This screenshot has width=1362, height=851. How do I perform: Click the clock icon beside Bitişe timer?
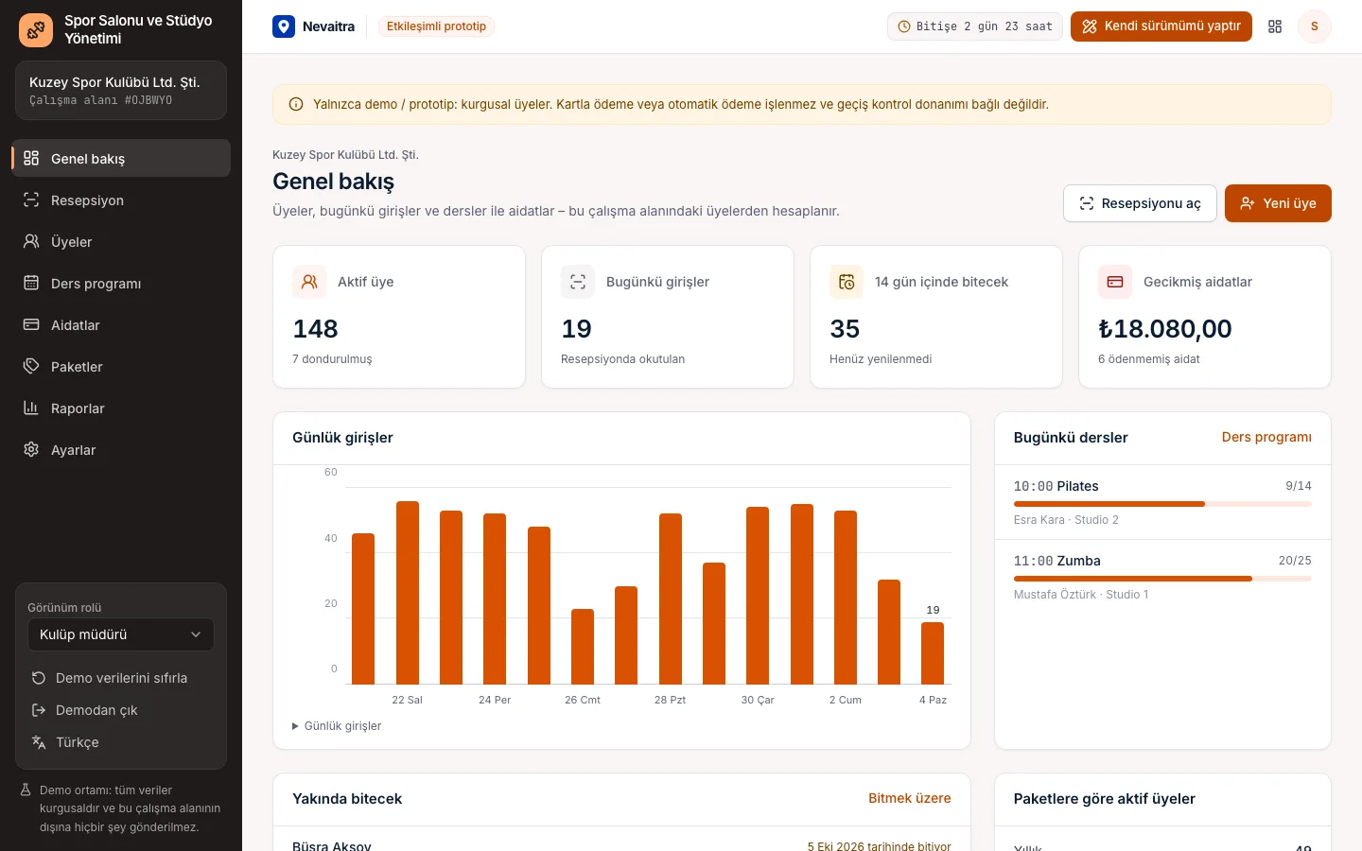[904, 26]
